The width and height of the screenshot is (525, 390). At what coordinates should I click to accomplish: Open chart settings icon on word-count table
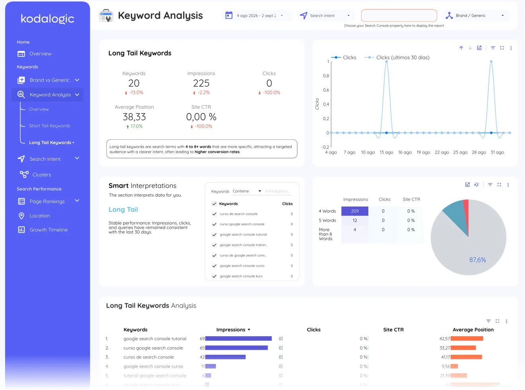click(x=467, y=185)
